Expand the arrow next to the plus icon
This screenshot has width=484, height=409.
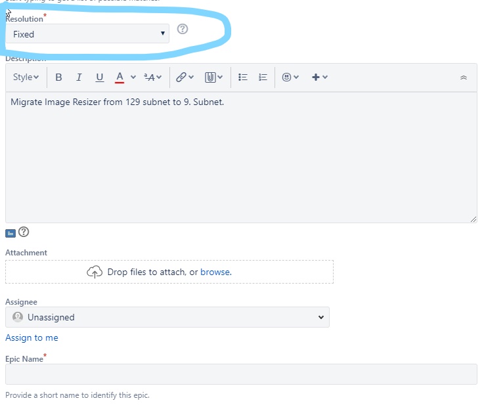tap(325, 77)
